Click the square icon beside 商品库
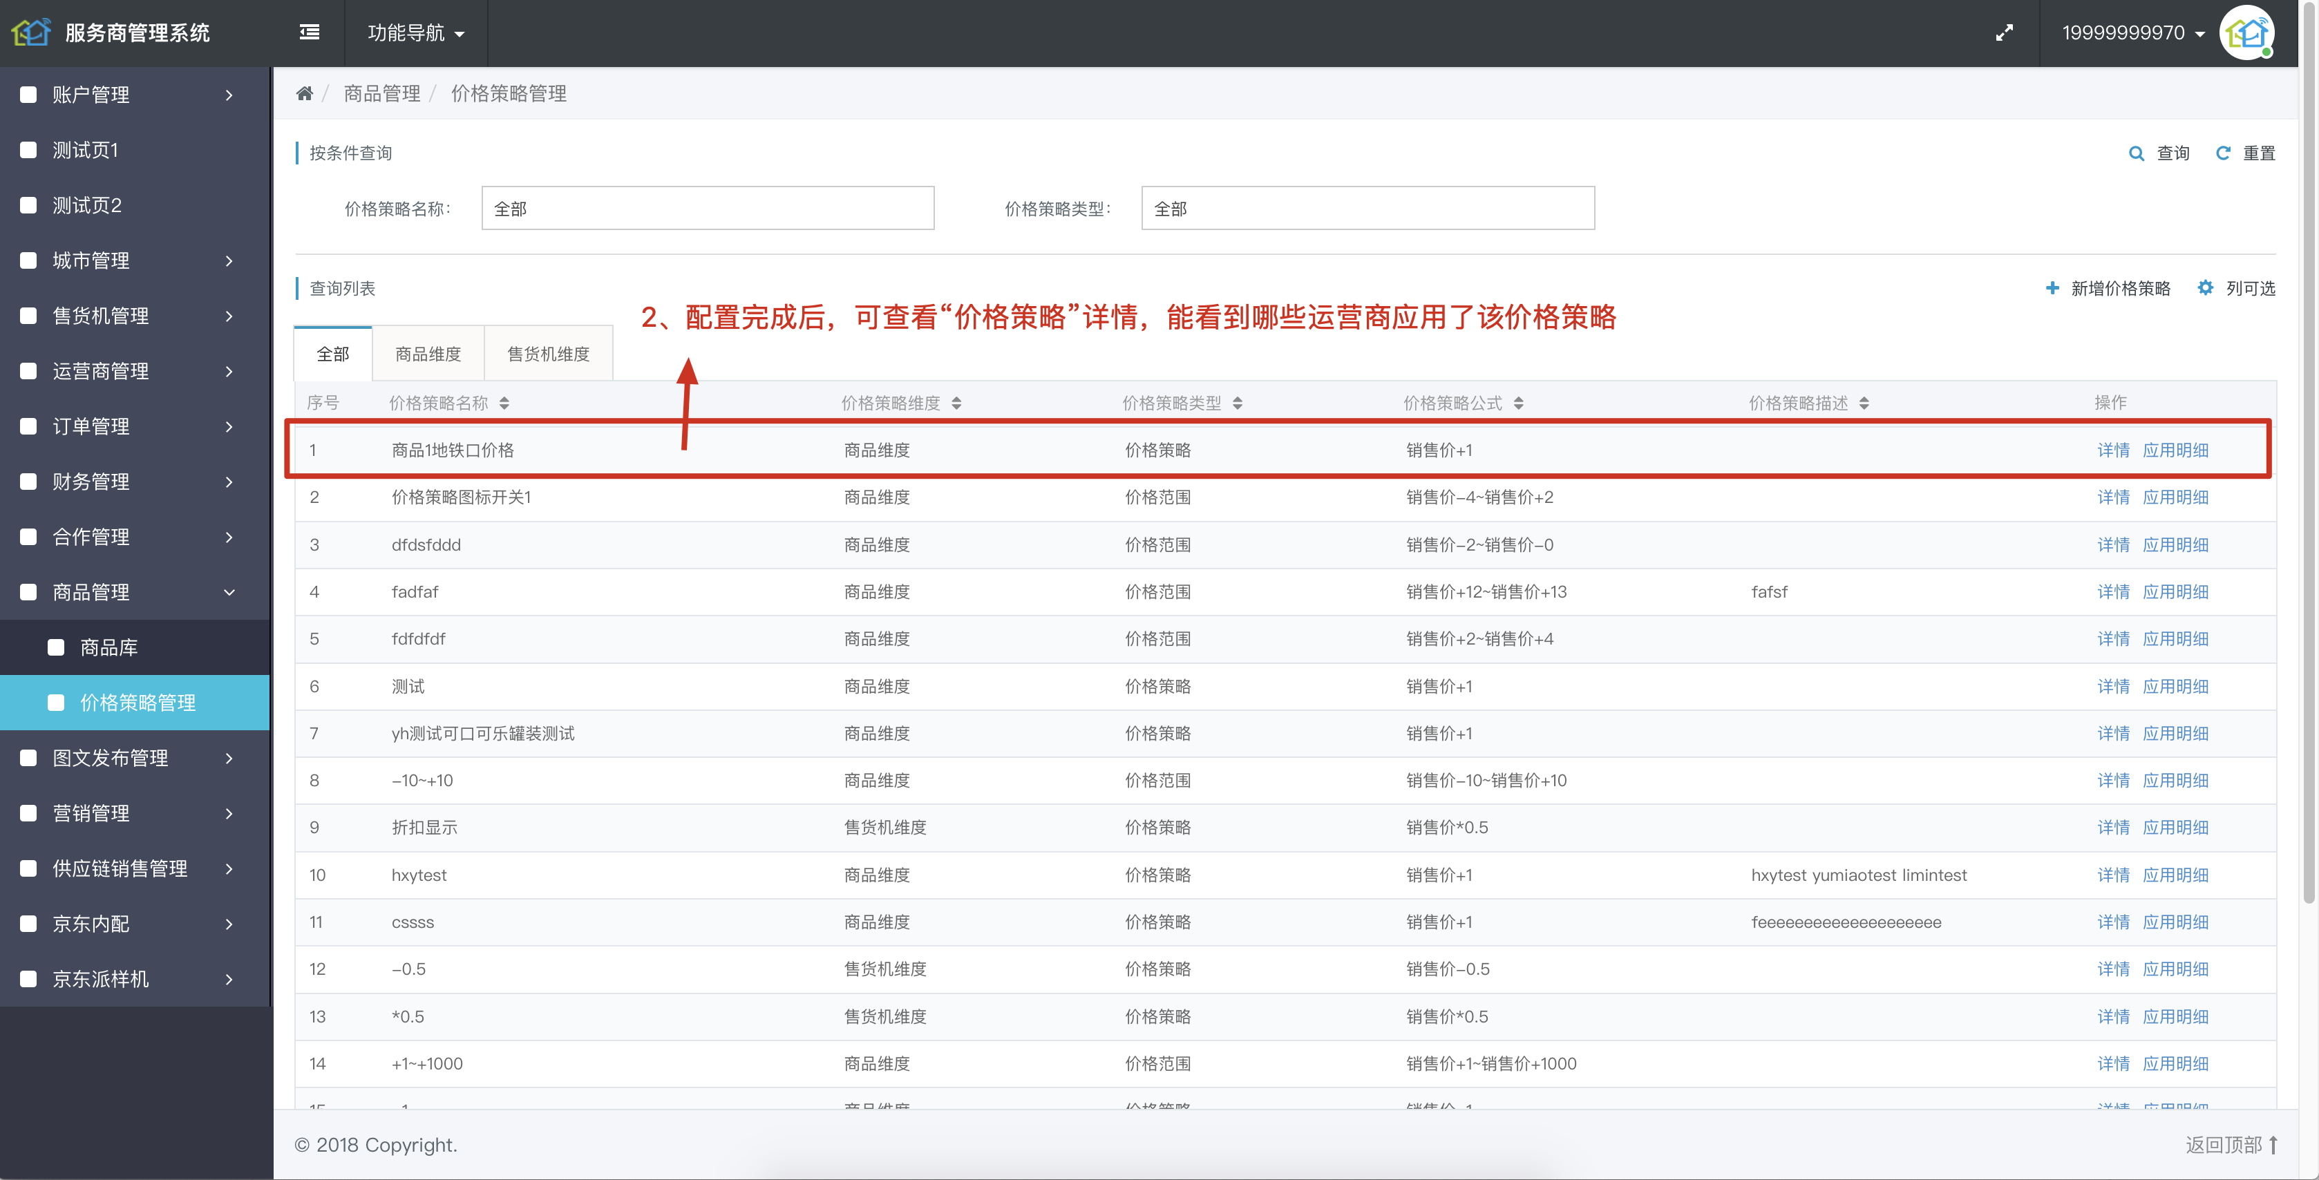Viewport: 2319px width, 1180px height. pyautogui.click(x=56, y=647)
